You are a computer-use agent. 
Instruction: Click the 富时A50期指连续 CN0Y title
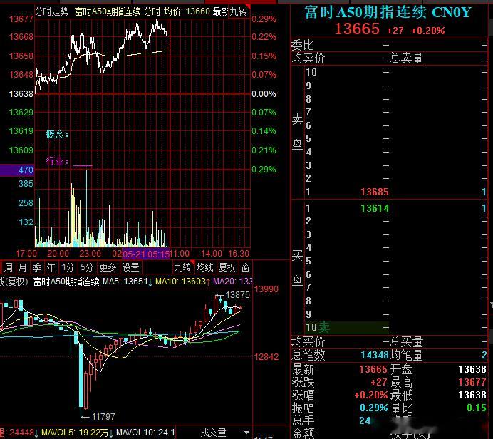click(x=388, y=12)
